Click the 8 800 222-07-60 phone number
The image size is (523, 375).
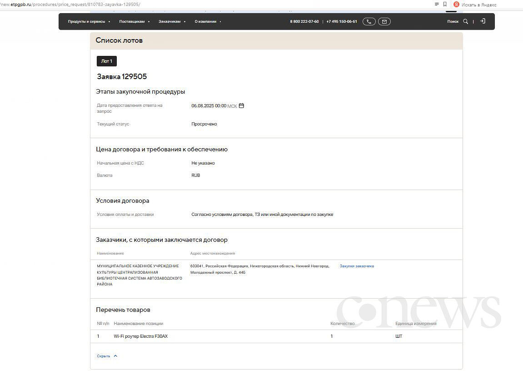click(x=304, y=21)
